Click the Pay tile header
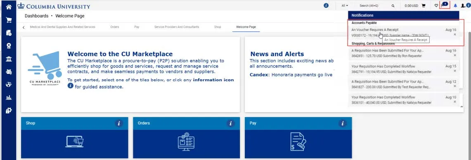 point(298,123)
